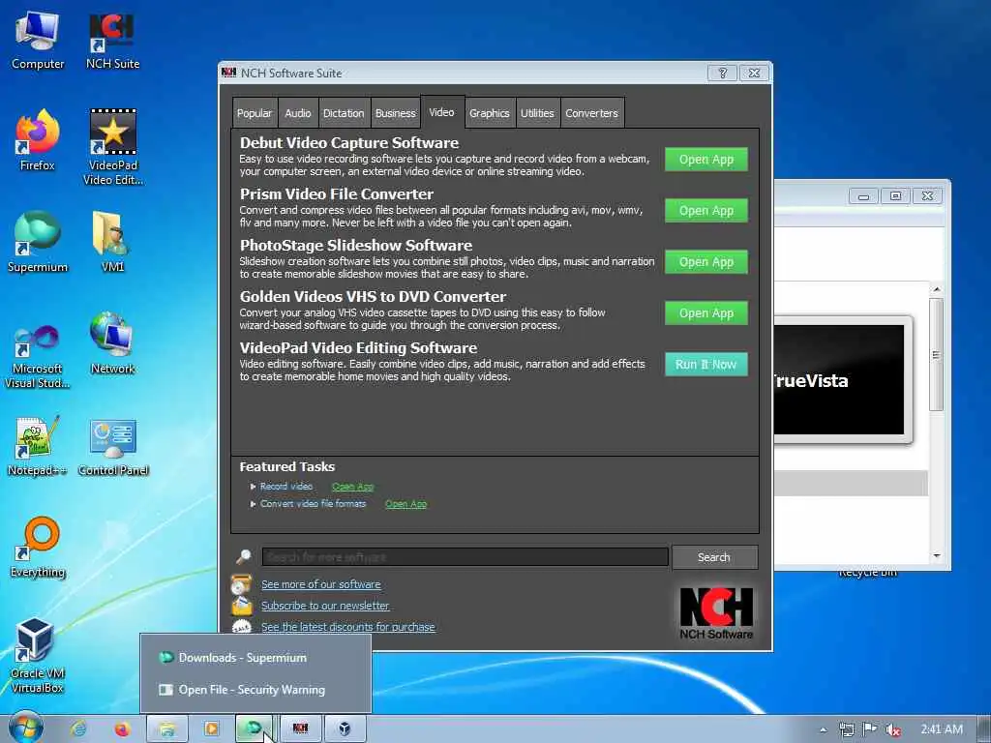The image size is (991, 743).
Task: Open Windows Explorer folder in taskbar
Action: point(166,729)
